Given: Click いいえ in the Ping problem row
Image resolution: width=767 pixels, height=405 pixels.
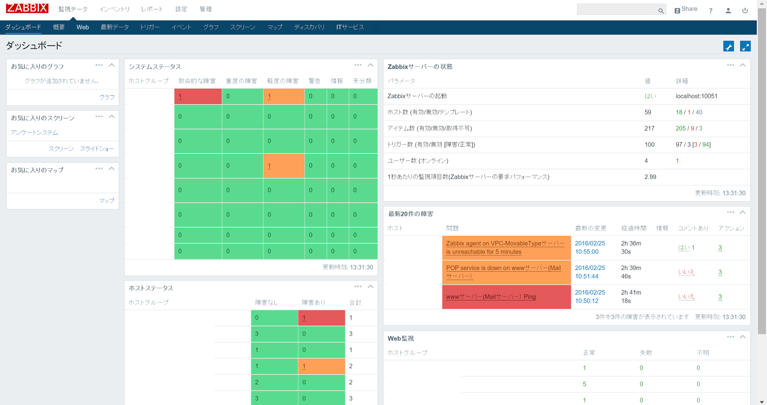Looking at the screenshot, I should (x=686, y=297).
